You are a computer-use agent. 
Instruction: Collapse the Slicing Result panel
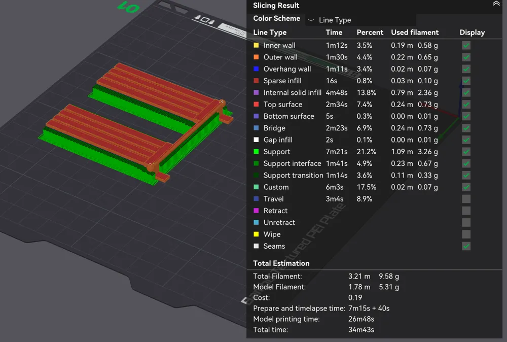pos(496,4)
